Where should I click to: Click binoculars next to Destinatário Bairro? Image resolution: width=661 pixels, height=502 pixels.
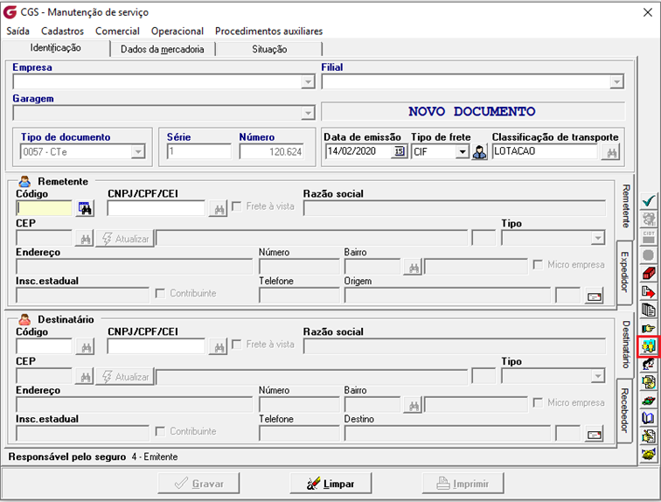click(413, 406)
